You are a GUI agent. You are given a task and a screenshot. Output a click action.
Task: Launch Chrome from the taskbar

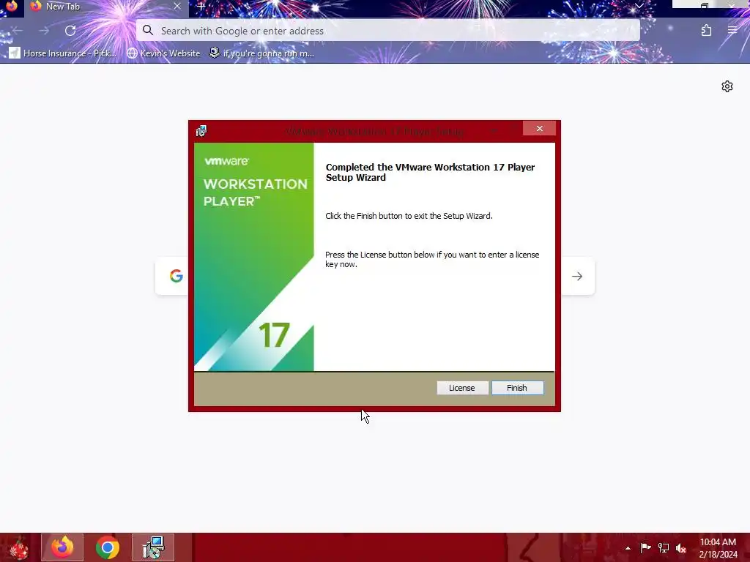108,547
